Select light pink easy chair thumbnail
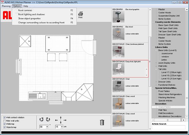Viewport: 189px width, 135px height. 118,69
